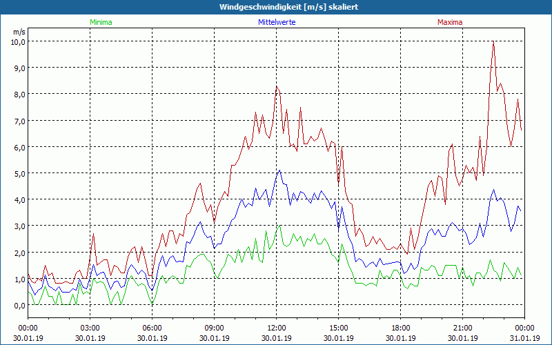Image resolution: width=552 pixels, height=345 pixels.
Task: Click the 3,0 y-axis value
Action: point(20,226)
